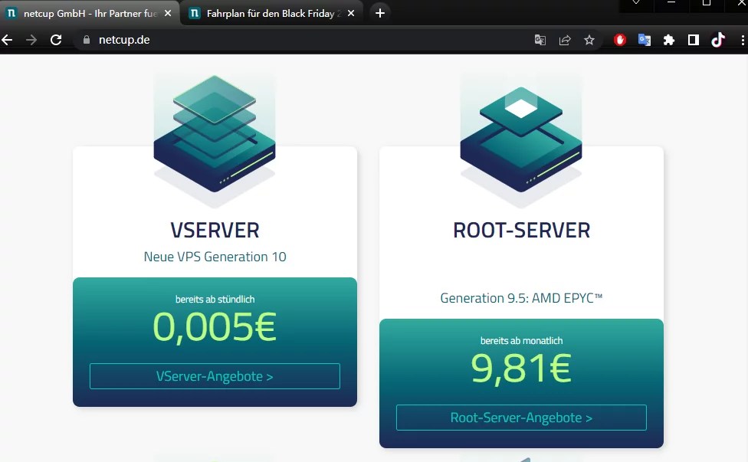
Task: Click 'Neue VPS Generation 10' text
Action: click(x=215, y=257)
